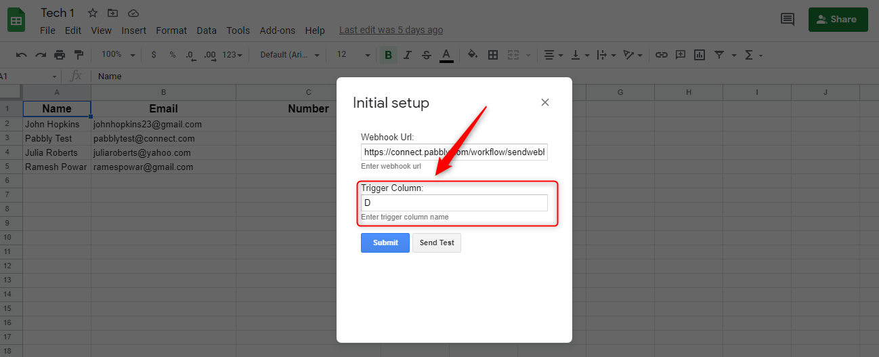This screenshot has height=357, width=879.
Task: Open the text color picker
Action: coord(446,55)
